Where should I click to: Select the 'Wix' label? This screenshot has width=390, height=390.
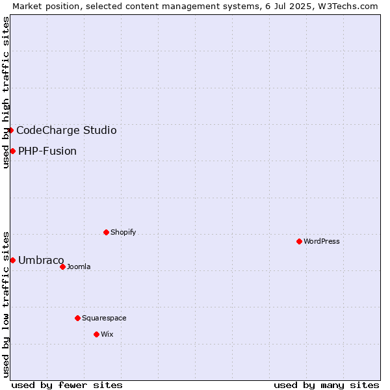(107, 334)
